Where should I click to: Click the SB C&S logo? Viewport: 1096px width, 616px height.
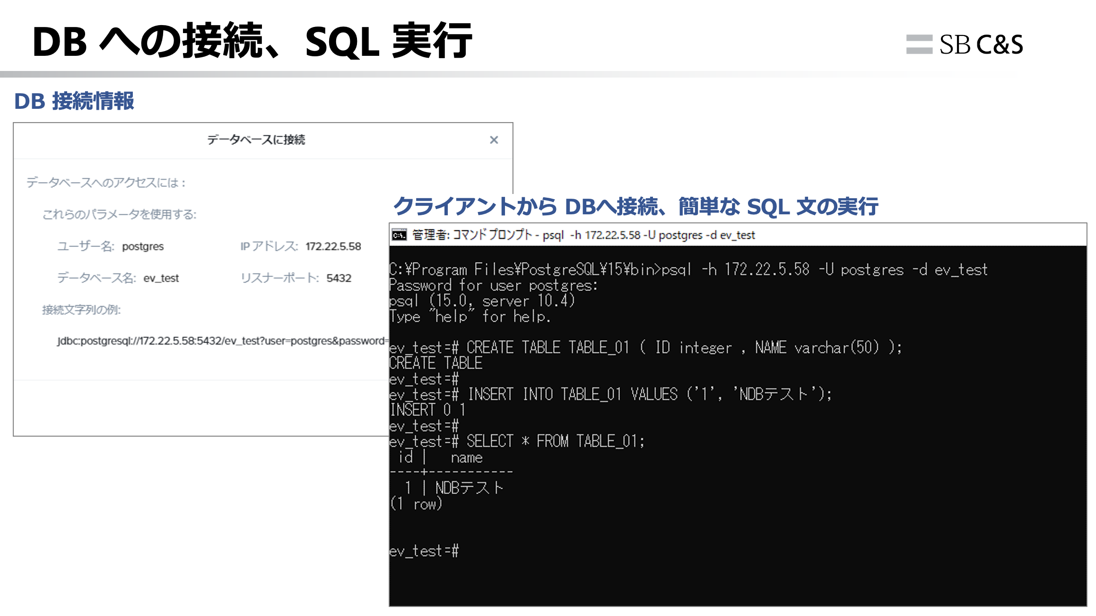pos(965,44)
